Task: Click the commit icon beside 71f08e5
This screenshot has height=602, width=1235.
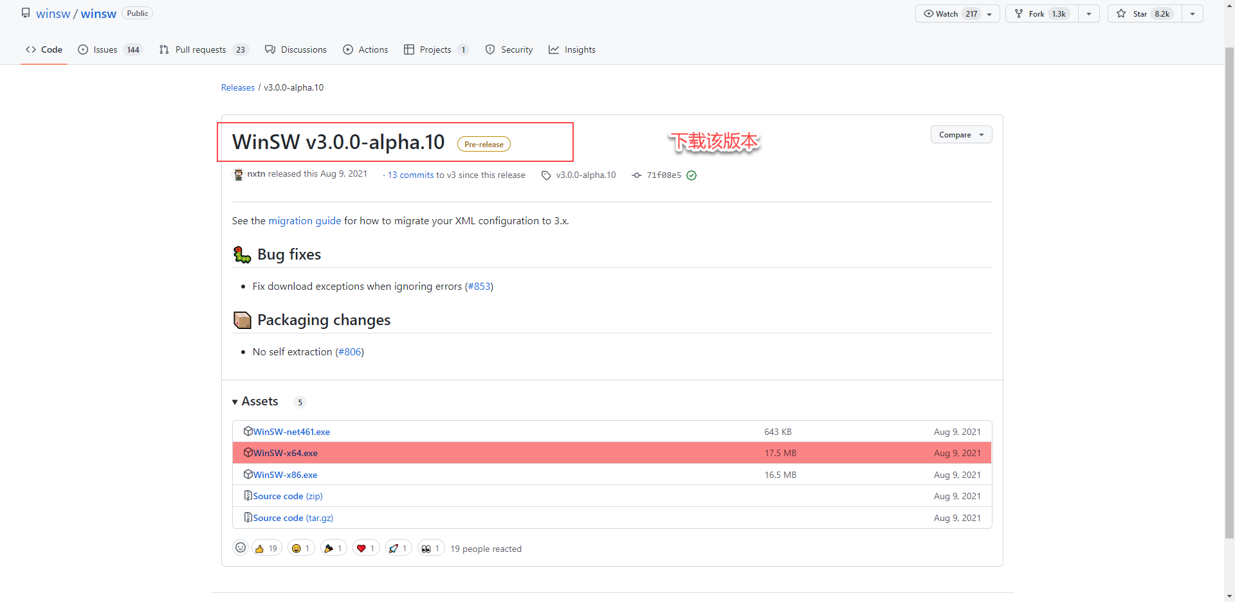Action: point(637,175)
